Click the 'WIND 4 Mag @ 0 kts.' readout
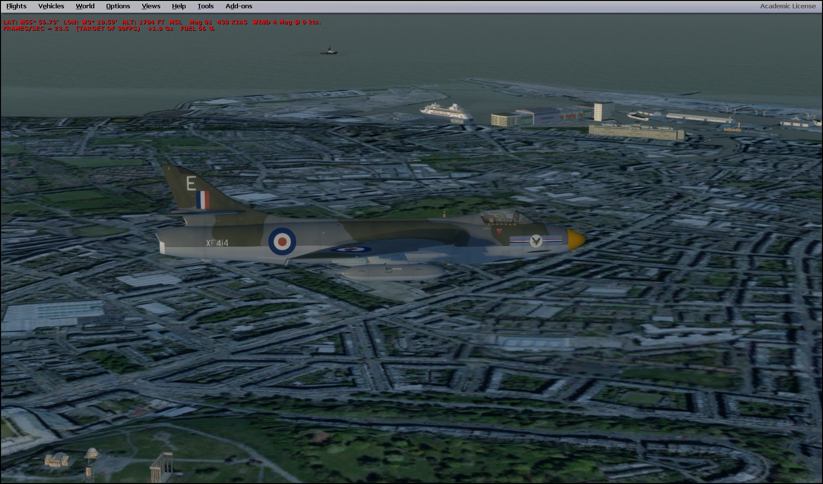 [287, 22]
